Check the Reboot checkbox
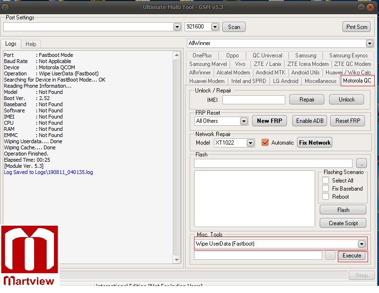Viewport: 379px width, 293px height. click(x=326, y=196)
